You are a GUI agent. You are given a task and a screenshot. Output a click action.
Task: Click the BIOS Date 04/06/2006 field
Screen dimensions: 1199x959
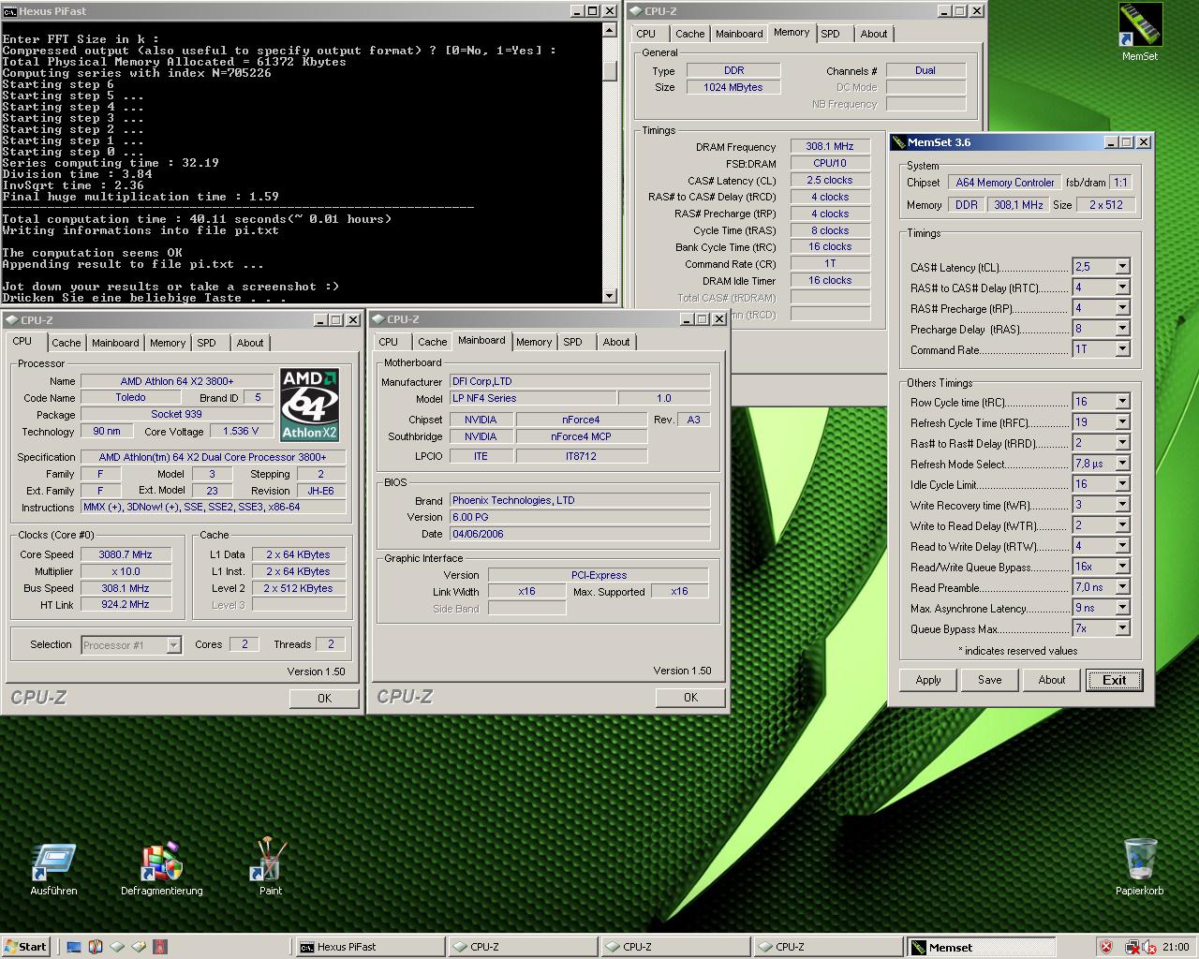click(x=580, y=534)
